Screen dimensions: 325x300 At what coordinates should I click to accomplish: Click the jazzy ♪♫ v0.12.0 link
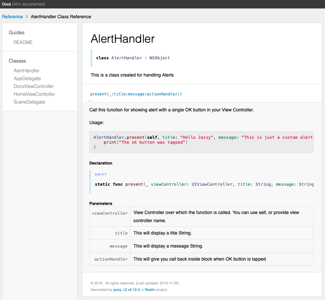coord(126,290)
